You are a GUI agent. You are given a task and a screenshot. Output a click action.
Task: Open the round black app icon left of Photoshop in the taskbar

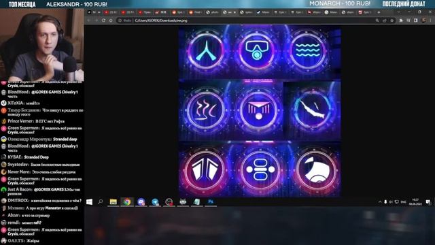169,202
